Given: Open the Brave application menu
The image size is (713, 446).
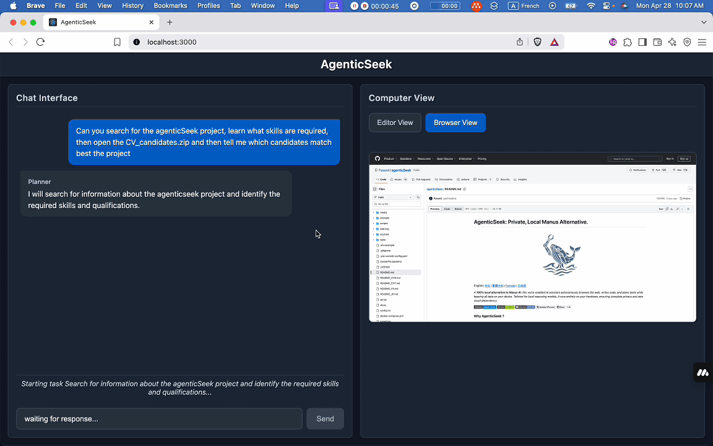Looking at the screenshot, I should tap(35, 6).
